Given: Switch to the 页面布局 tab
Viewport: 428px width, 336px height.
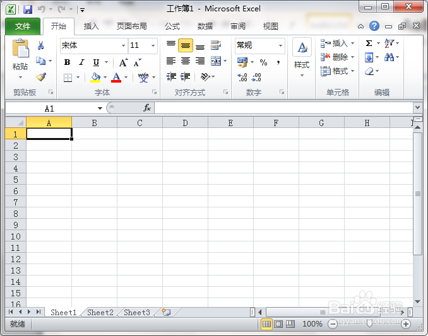Looking at the screenshot, I should click(132, 26).
